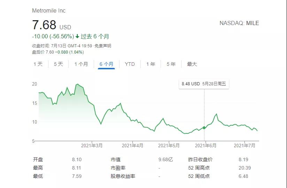Click the 8.48 USD tooltip box
287x188 pixels.
pyautogui.click(x=204, y=84)
